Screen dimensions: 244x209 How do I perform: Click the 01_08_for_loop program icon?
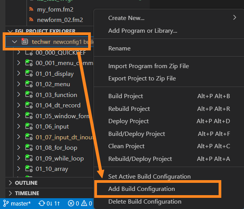pos(28,147)
